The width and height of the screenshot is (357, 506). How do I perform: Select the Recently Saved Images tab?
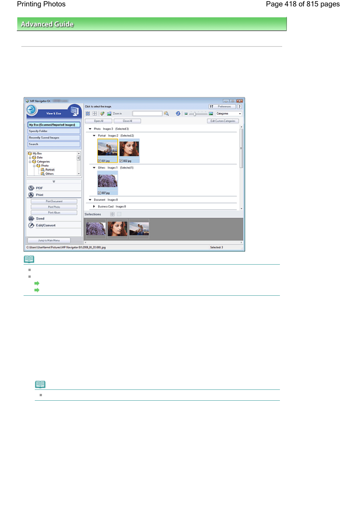pos(54,138)
